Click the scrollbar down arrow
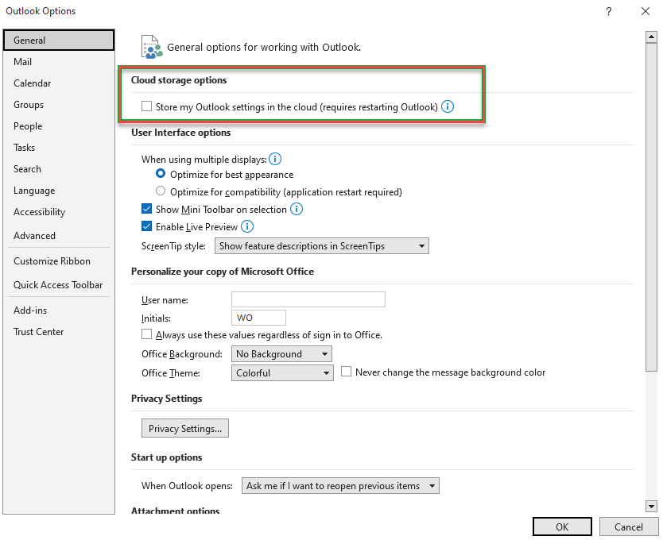Viewport: 663px width, 540px height. [651, 506]
